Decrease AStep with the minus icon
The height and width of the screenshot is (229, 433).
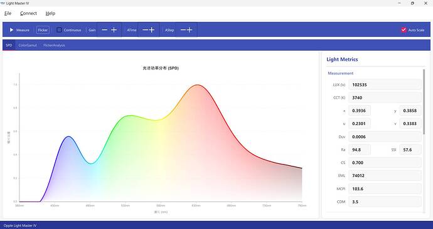[183, 30]
